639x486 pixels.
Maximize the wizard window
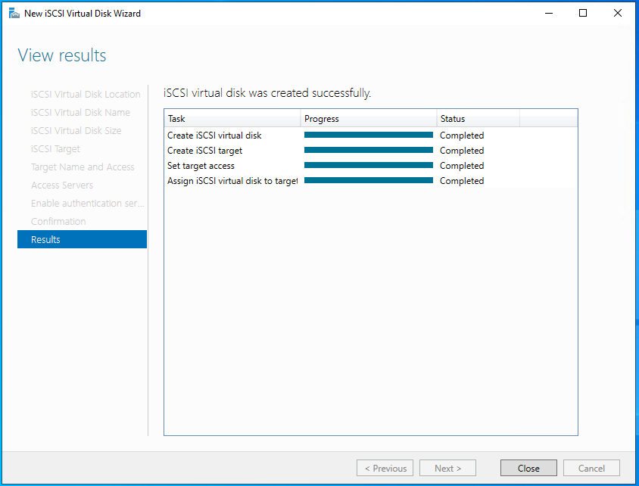click(x=582, y=13)
